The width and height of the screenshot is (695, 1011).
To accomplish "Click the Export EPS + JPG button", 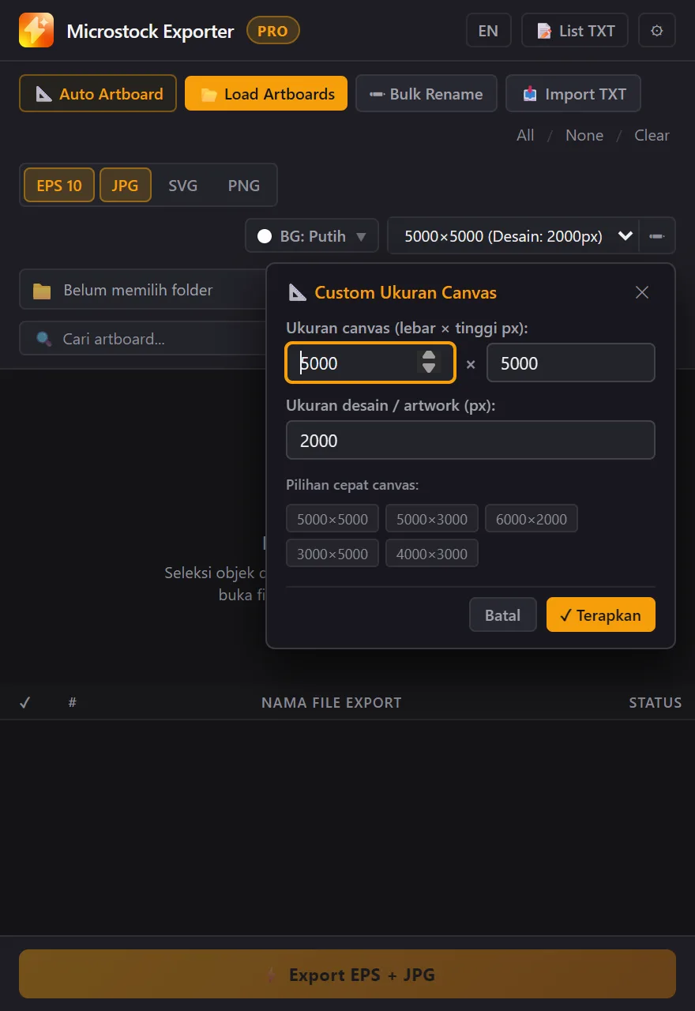I will [x=347, y=974].
